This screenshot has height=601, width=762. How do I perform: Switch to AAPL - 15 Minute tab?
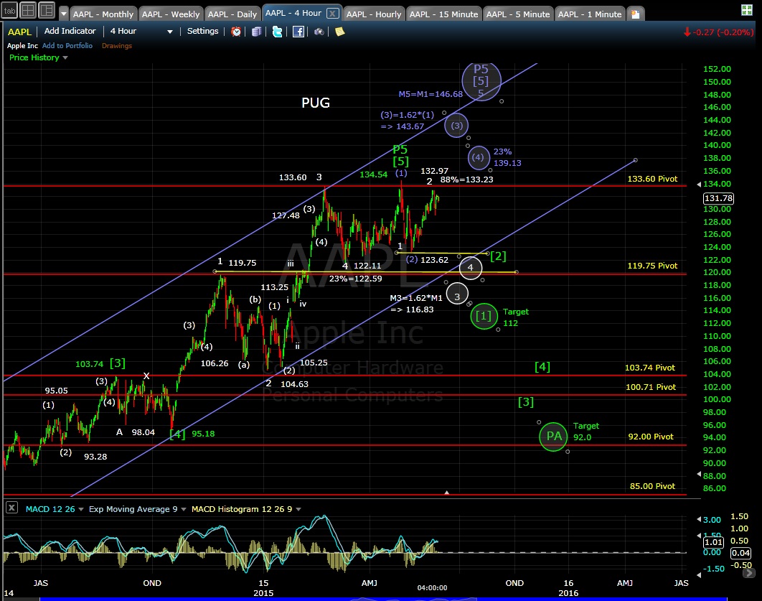[443, 14]
